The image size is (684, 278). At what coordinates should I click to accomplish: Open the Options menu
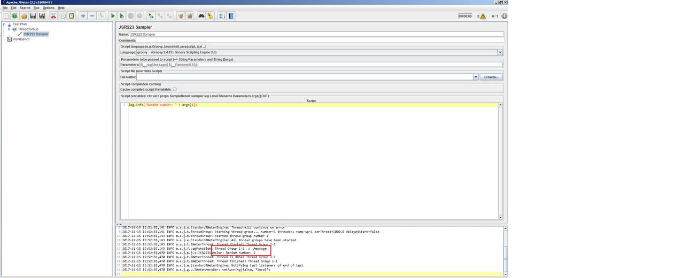[49, 8]
